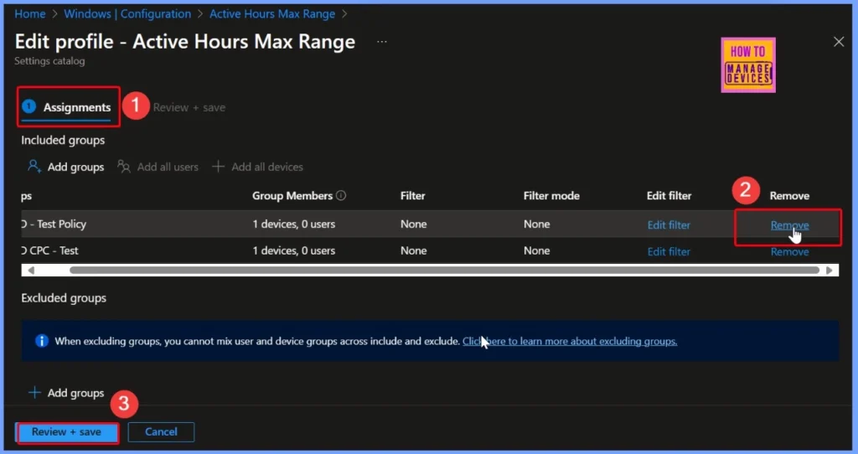Click Add groups under Included groups
858x454 pixels.
pyautogui.click(x=66, y=167)
